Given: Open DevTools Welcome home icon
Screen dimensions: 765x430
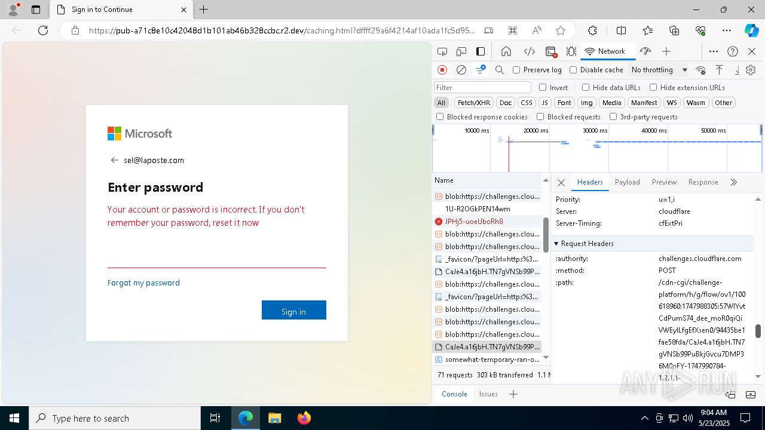Looking at the screenshot, I should (506, 51).
